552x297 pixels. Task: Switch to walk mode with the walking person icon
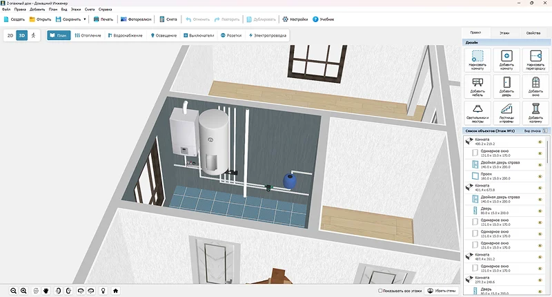click(32, 35)
